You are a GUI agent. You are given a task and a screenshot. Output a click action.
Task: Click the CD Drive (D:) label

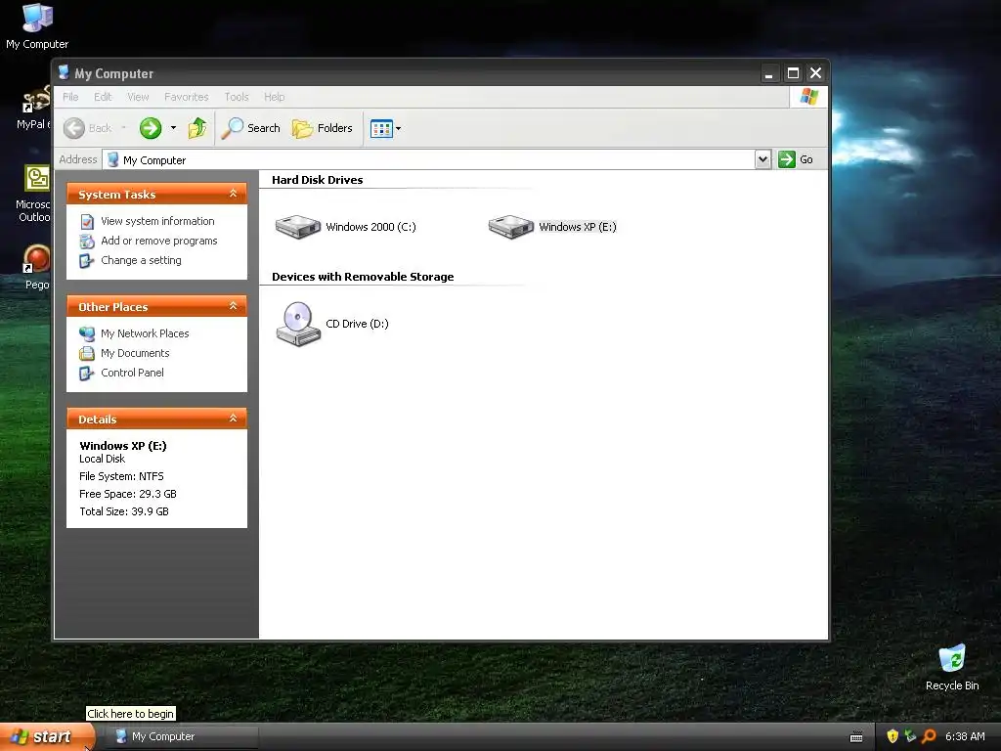tap(357, 324)
